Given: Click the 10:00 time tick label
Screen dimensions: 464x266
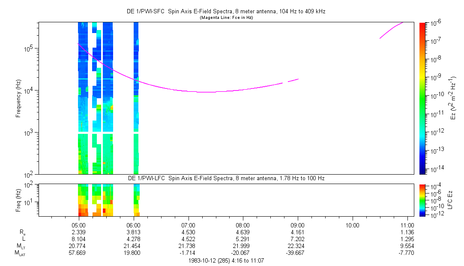Looking at the screenshot, I should point(352,225).
